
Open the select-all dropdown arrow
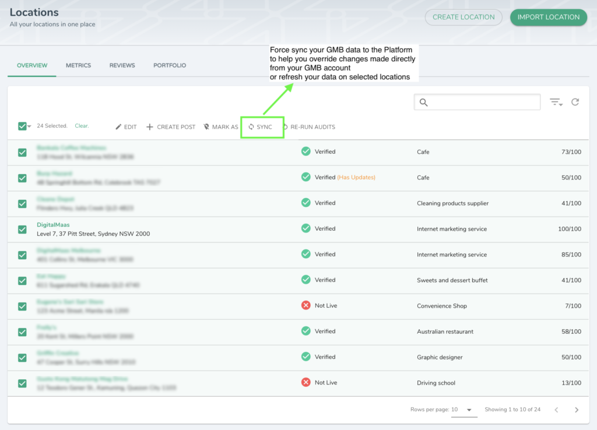tap(29, 126)
